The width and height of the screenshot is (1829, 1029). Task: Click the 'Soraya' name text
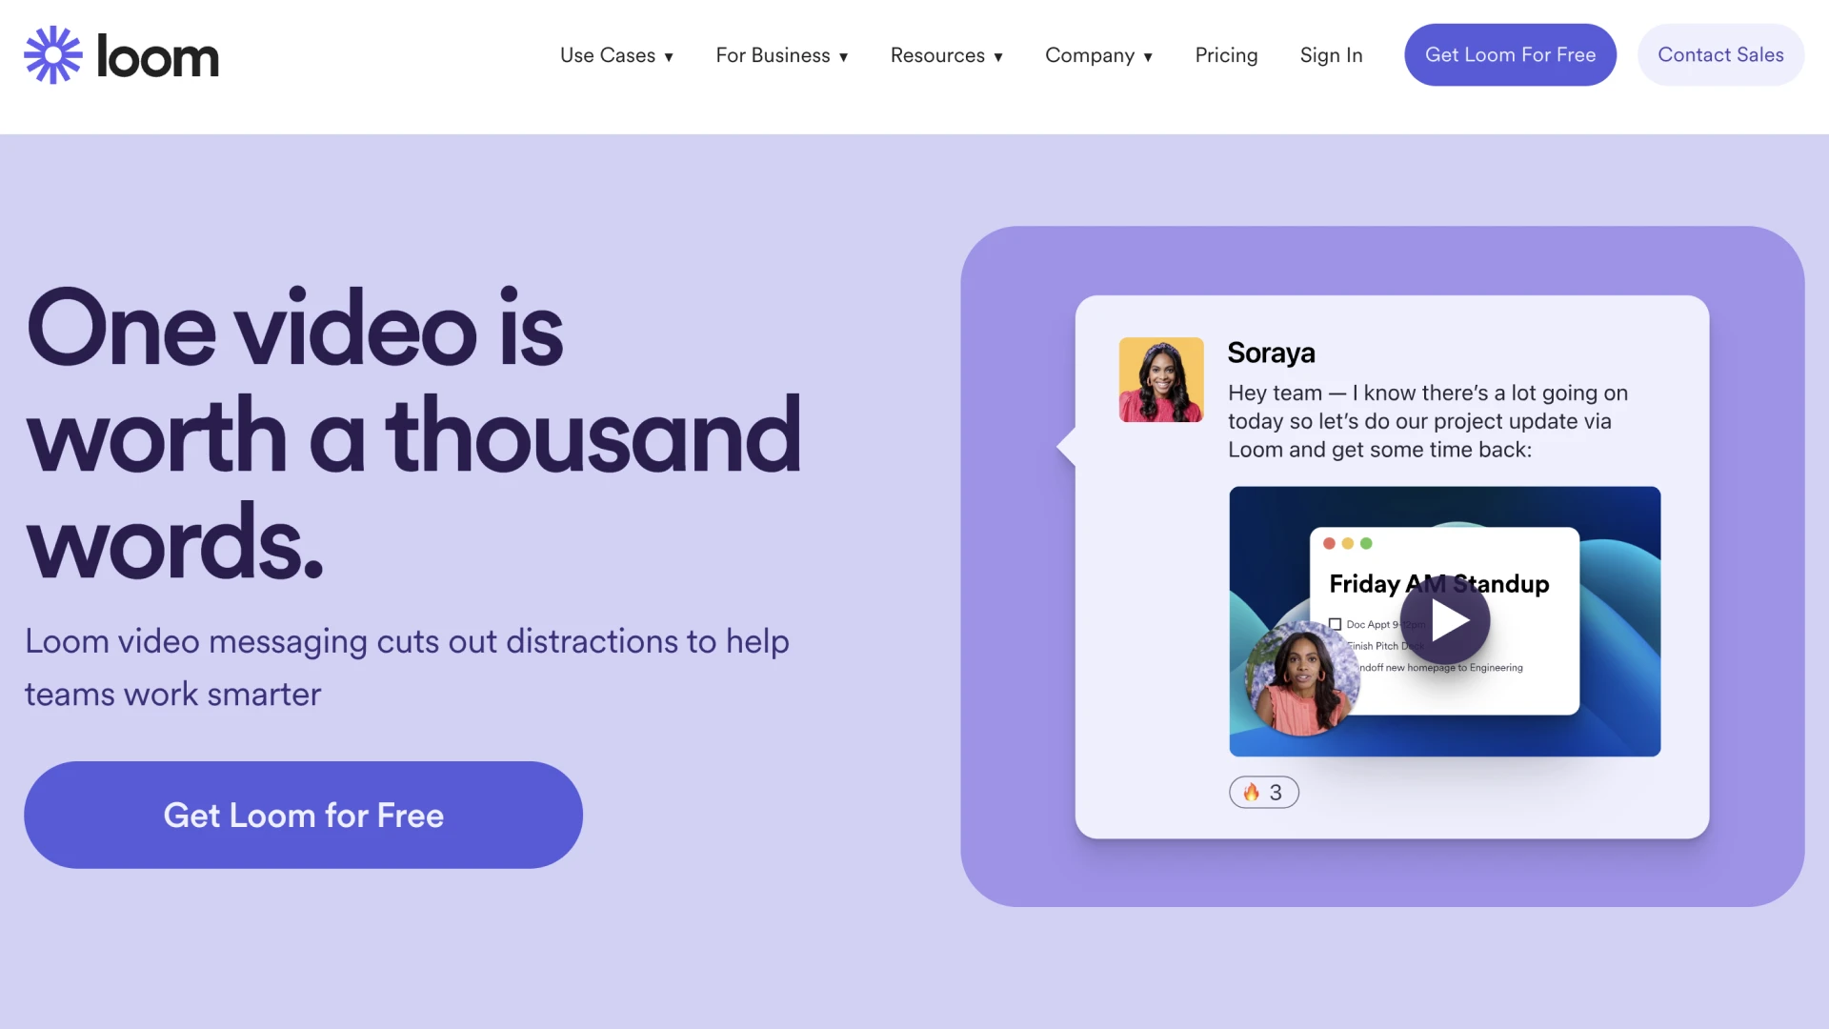[1271, 353]
